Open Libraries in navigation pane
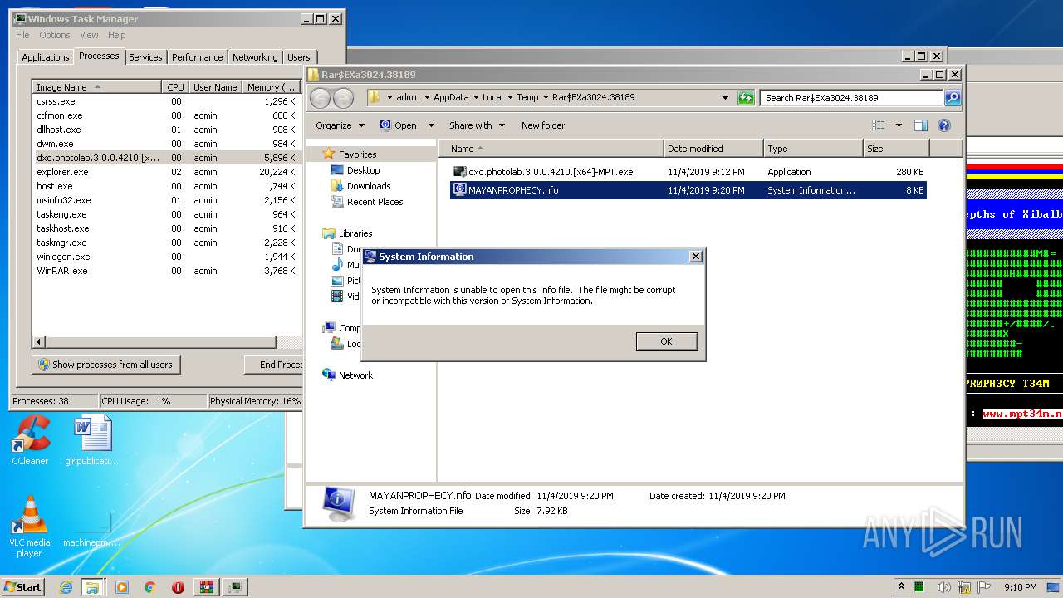 [355, 233]
